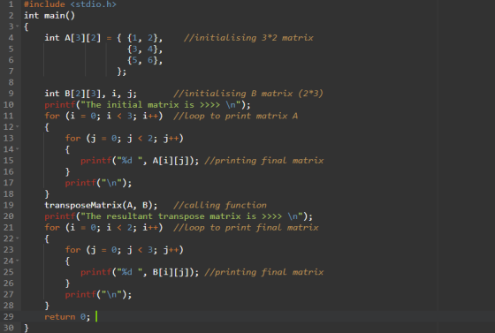Click for loop header with i < 2
Screen dimensions: 495x333
coord(103,227)
